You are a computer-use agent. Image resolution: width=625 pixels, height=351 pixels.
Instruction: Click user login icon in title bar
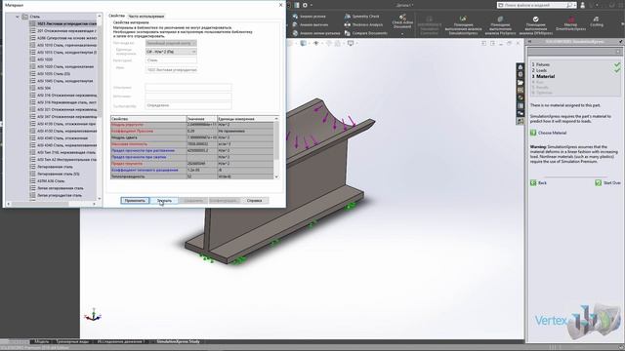tap(582, 5)
